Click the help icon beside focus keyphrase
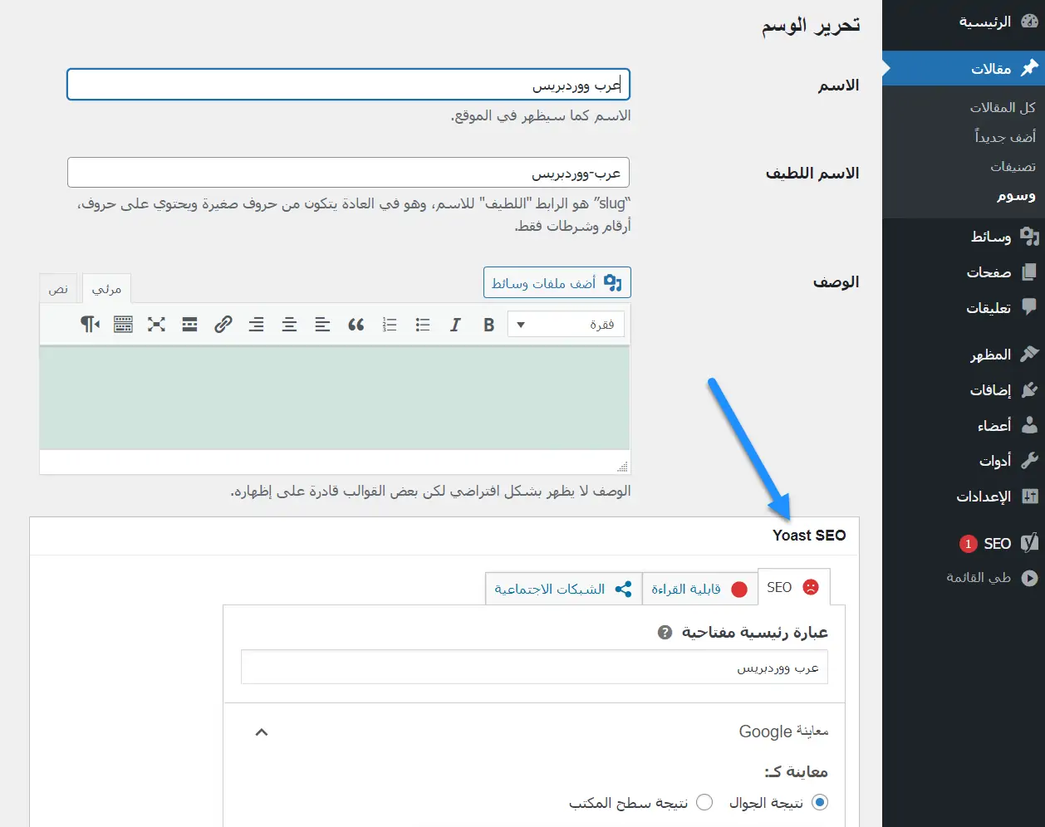This screenshot has height=827, width=1045. (x=665, y=633)
